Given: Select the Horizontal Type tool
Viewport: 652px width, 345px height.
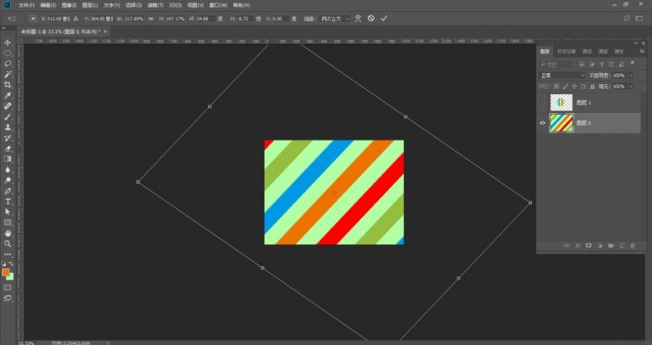Looking at the screenshot, I should (7, 202).
